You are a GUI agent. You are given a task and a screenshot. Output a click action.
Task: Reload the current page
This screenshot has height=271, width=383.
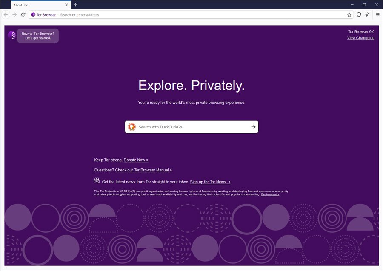pyautogui.click(x=23, y=14)
